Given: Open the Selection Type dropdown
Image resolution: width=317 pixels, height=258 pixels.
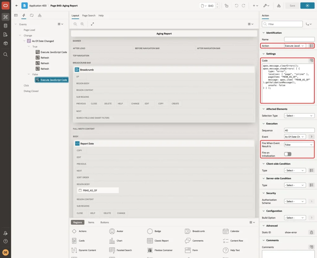Looking at the screenshot, I should [299, 116].
